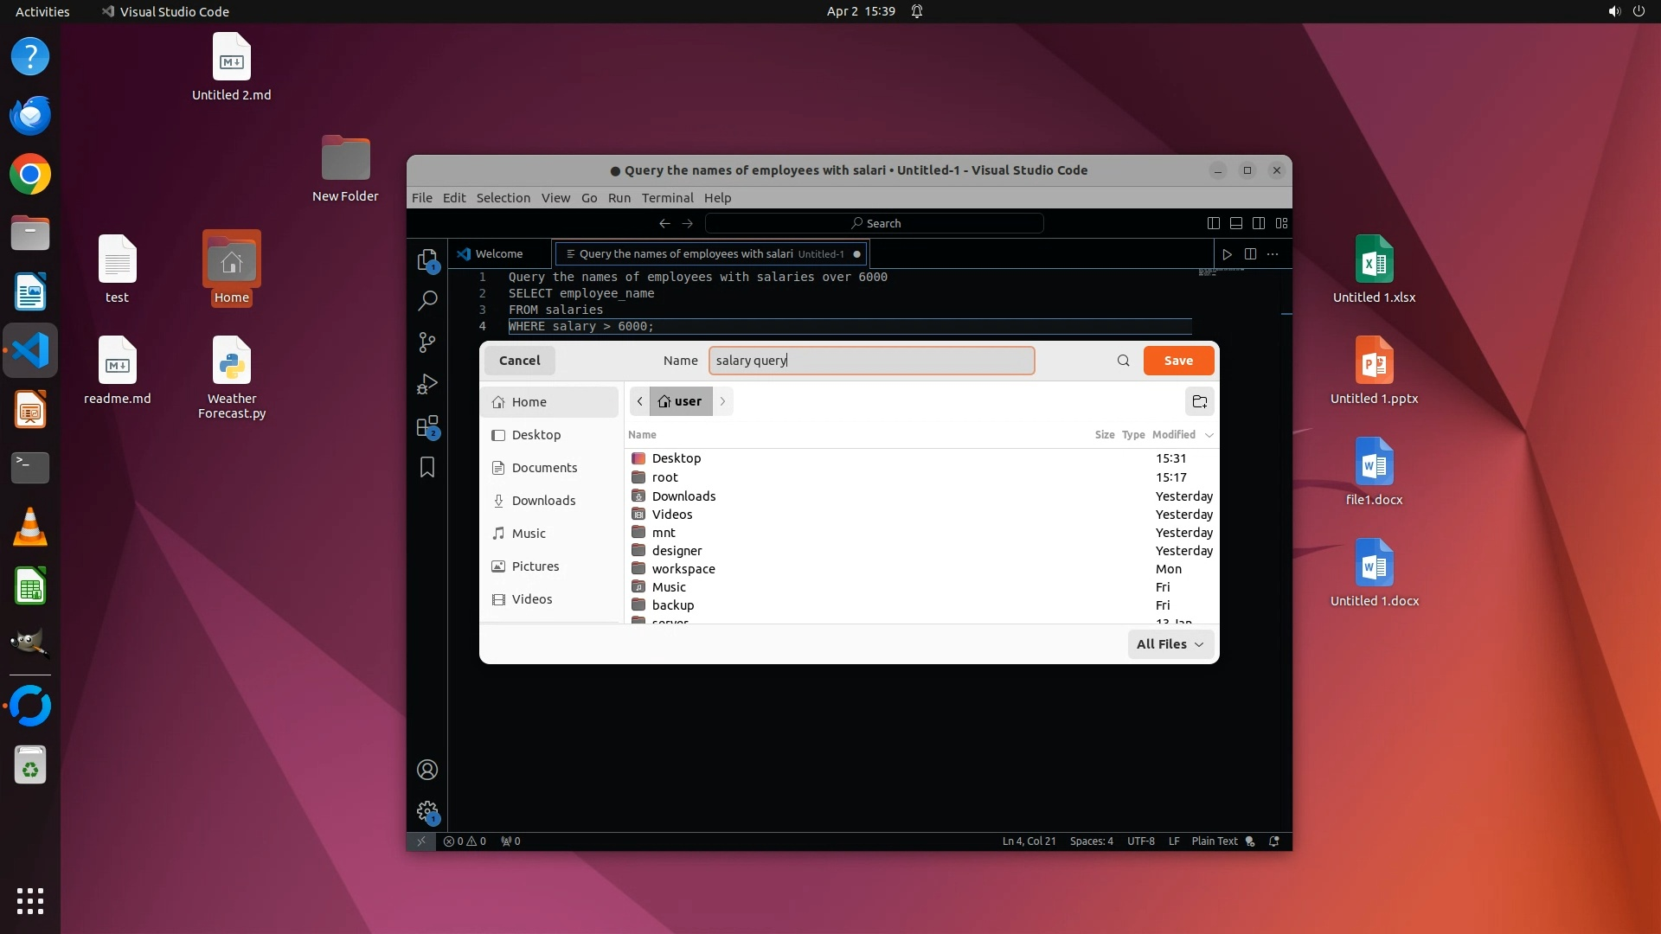
Task: Open the Search view in activity bar
Action: [x=427, y=301]
